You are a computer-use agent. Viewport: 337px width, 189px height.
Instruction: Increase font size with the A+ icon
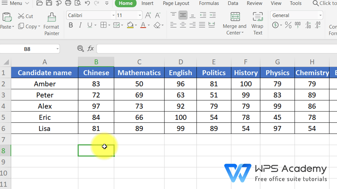tap(148, 15)
